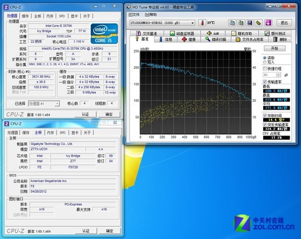Open the 错误扫描 error scan tab
Viewport: 301px width, 239px height.
click(216, 39)
